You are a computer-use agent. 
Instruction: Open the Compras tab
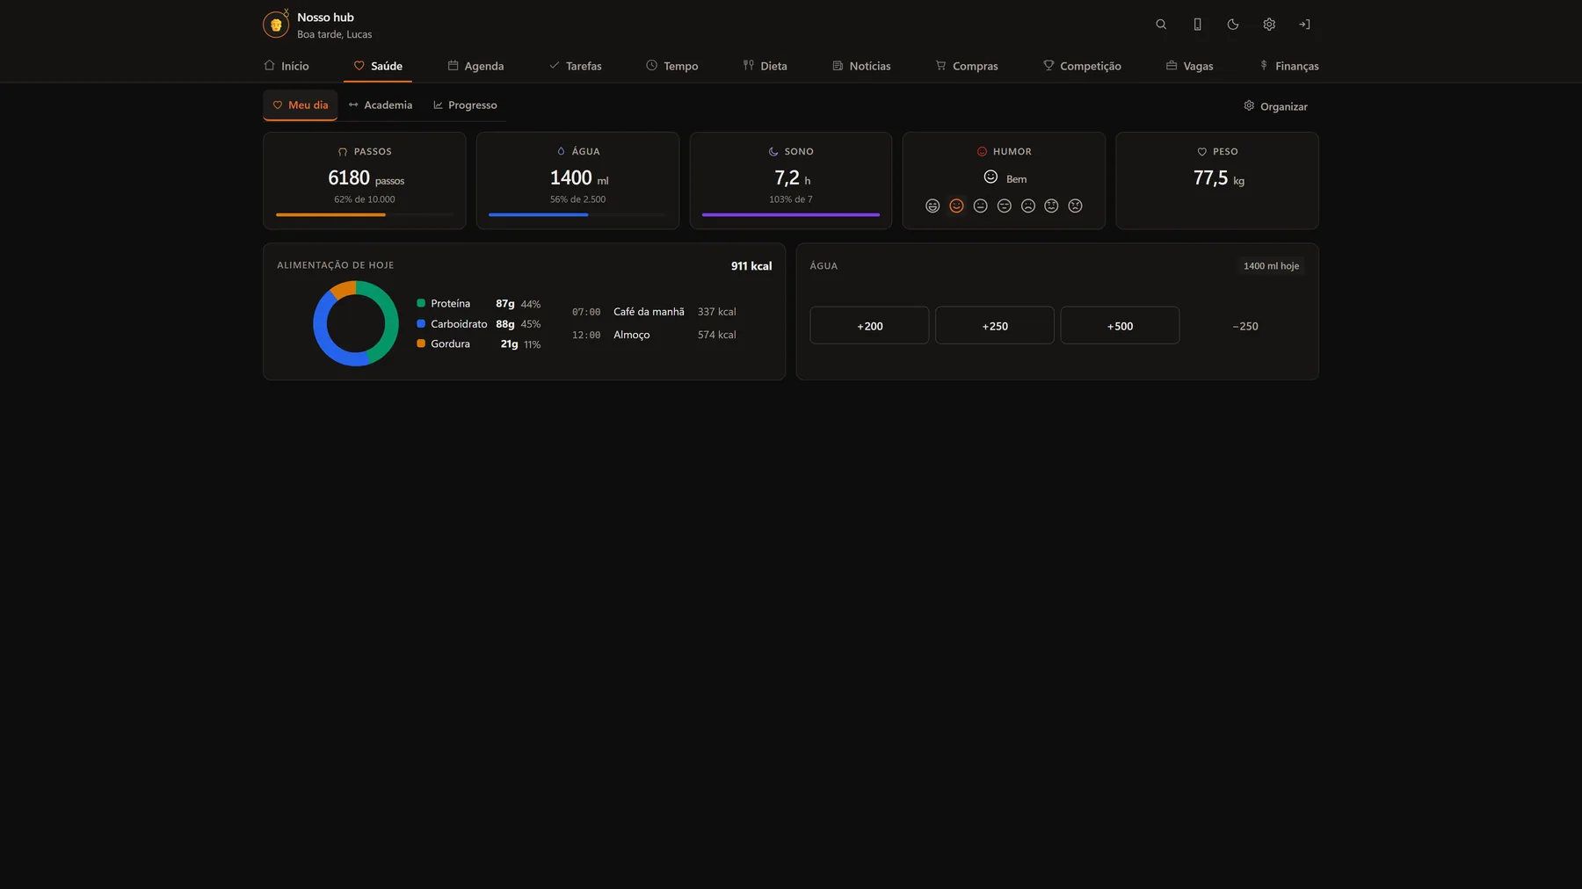(967, 66)
